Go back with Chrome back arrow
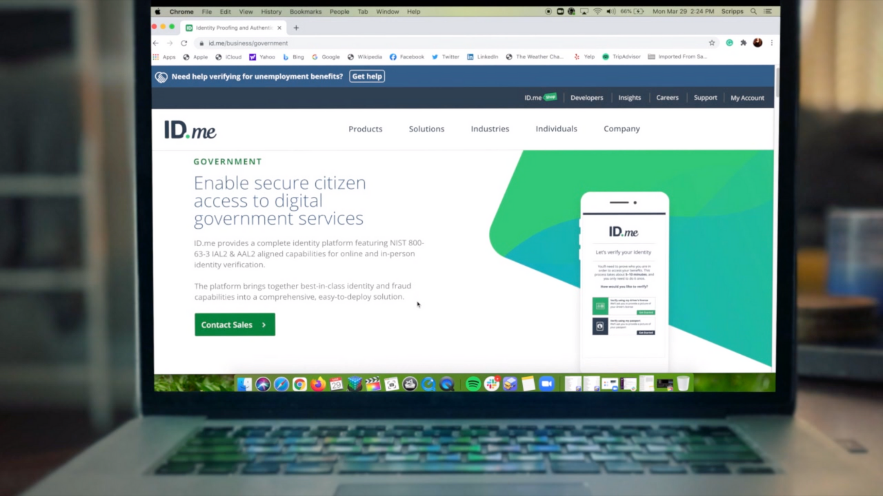The image size is (883, 496). [156, 43]
